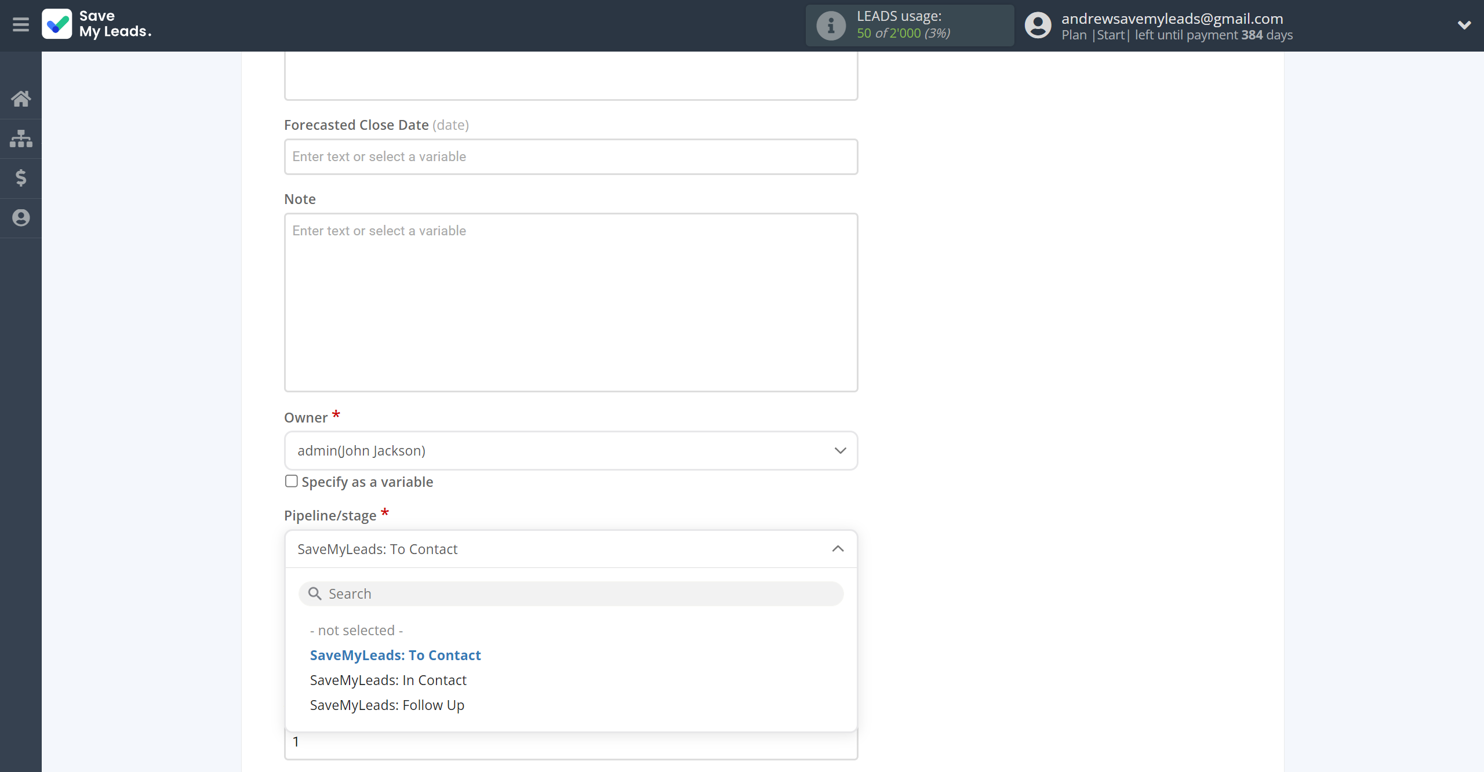Click into the Note text area

coord(571,303)
